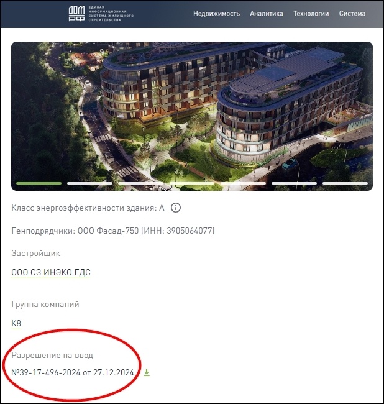
Task: Jump to the last gallery slide indicator
Action: pos(345,183)
